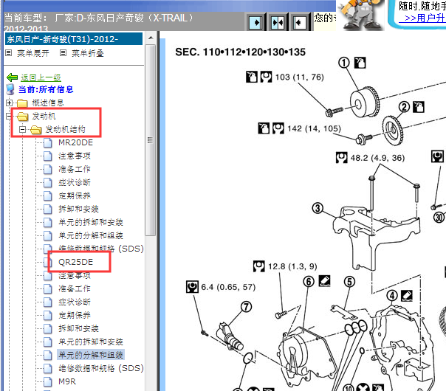Image resolution: width=446 pixels, height=391 pixels.
Task: Click the mechanic mascot image
Action: (x=360, y=15)
